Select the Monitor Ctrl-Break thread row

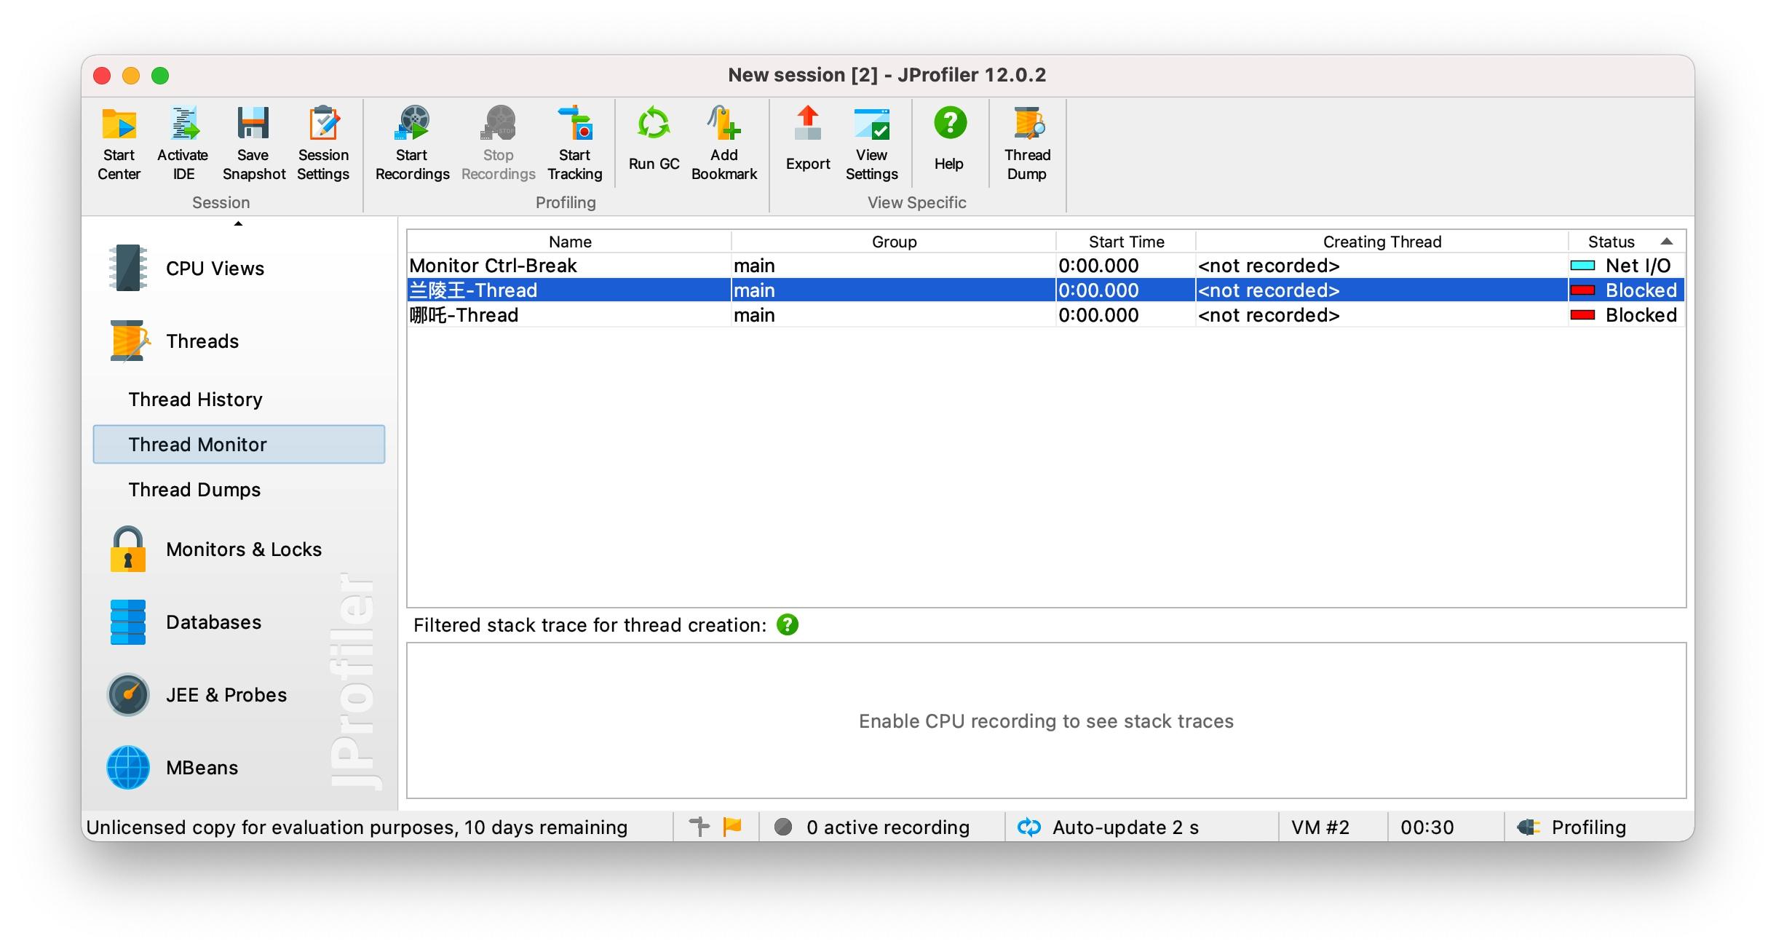(1046, 266)
